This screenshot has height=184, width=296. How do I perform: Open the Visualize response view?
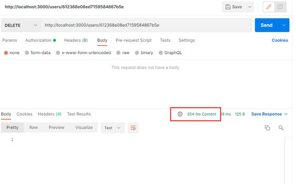pyautogui.click(x=84, y=128)
